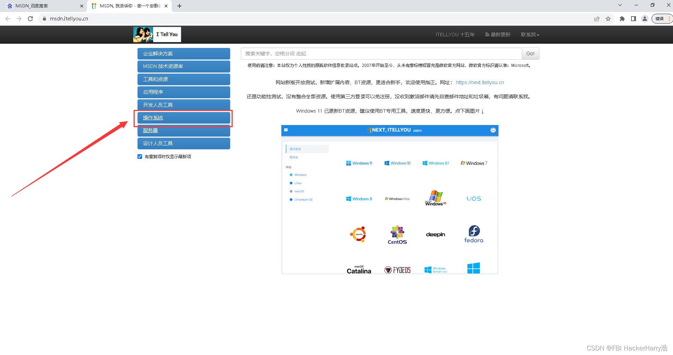Viewport: 673px width, 355px height.
Task: Click the Windows 11 logo in preview
Action: [x=359, y=163]
